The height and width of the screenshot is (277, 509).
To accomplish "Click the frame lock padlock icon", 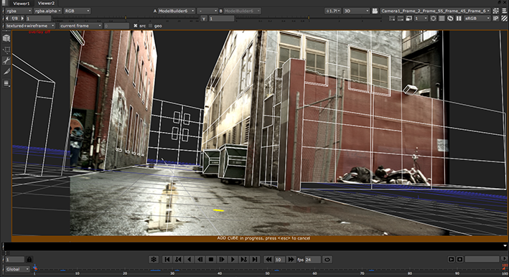I will (29, 260).
